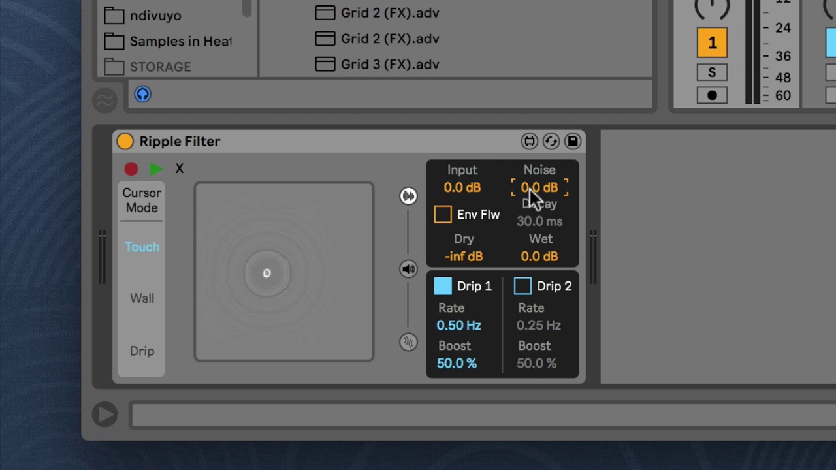The width and height of the screenshot is (836, 470).
Task: Click Drip 2 Boost 50.0 % value
Action: point(537,363)
